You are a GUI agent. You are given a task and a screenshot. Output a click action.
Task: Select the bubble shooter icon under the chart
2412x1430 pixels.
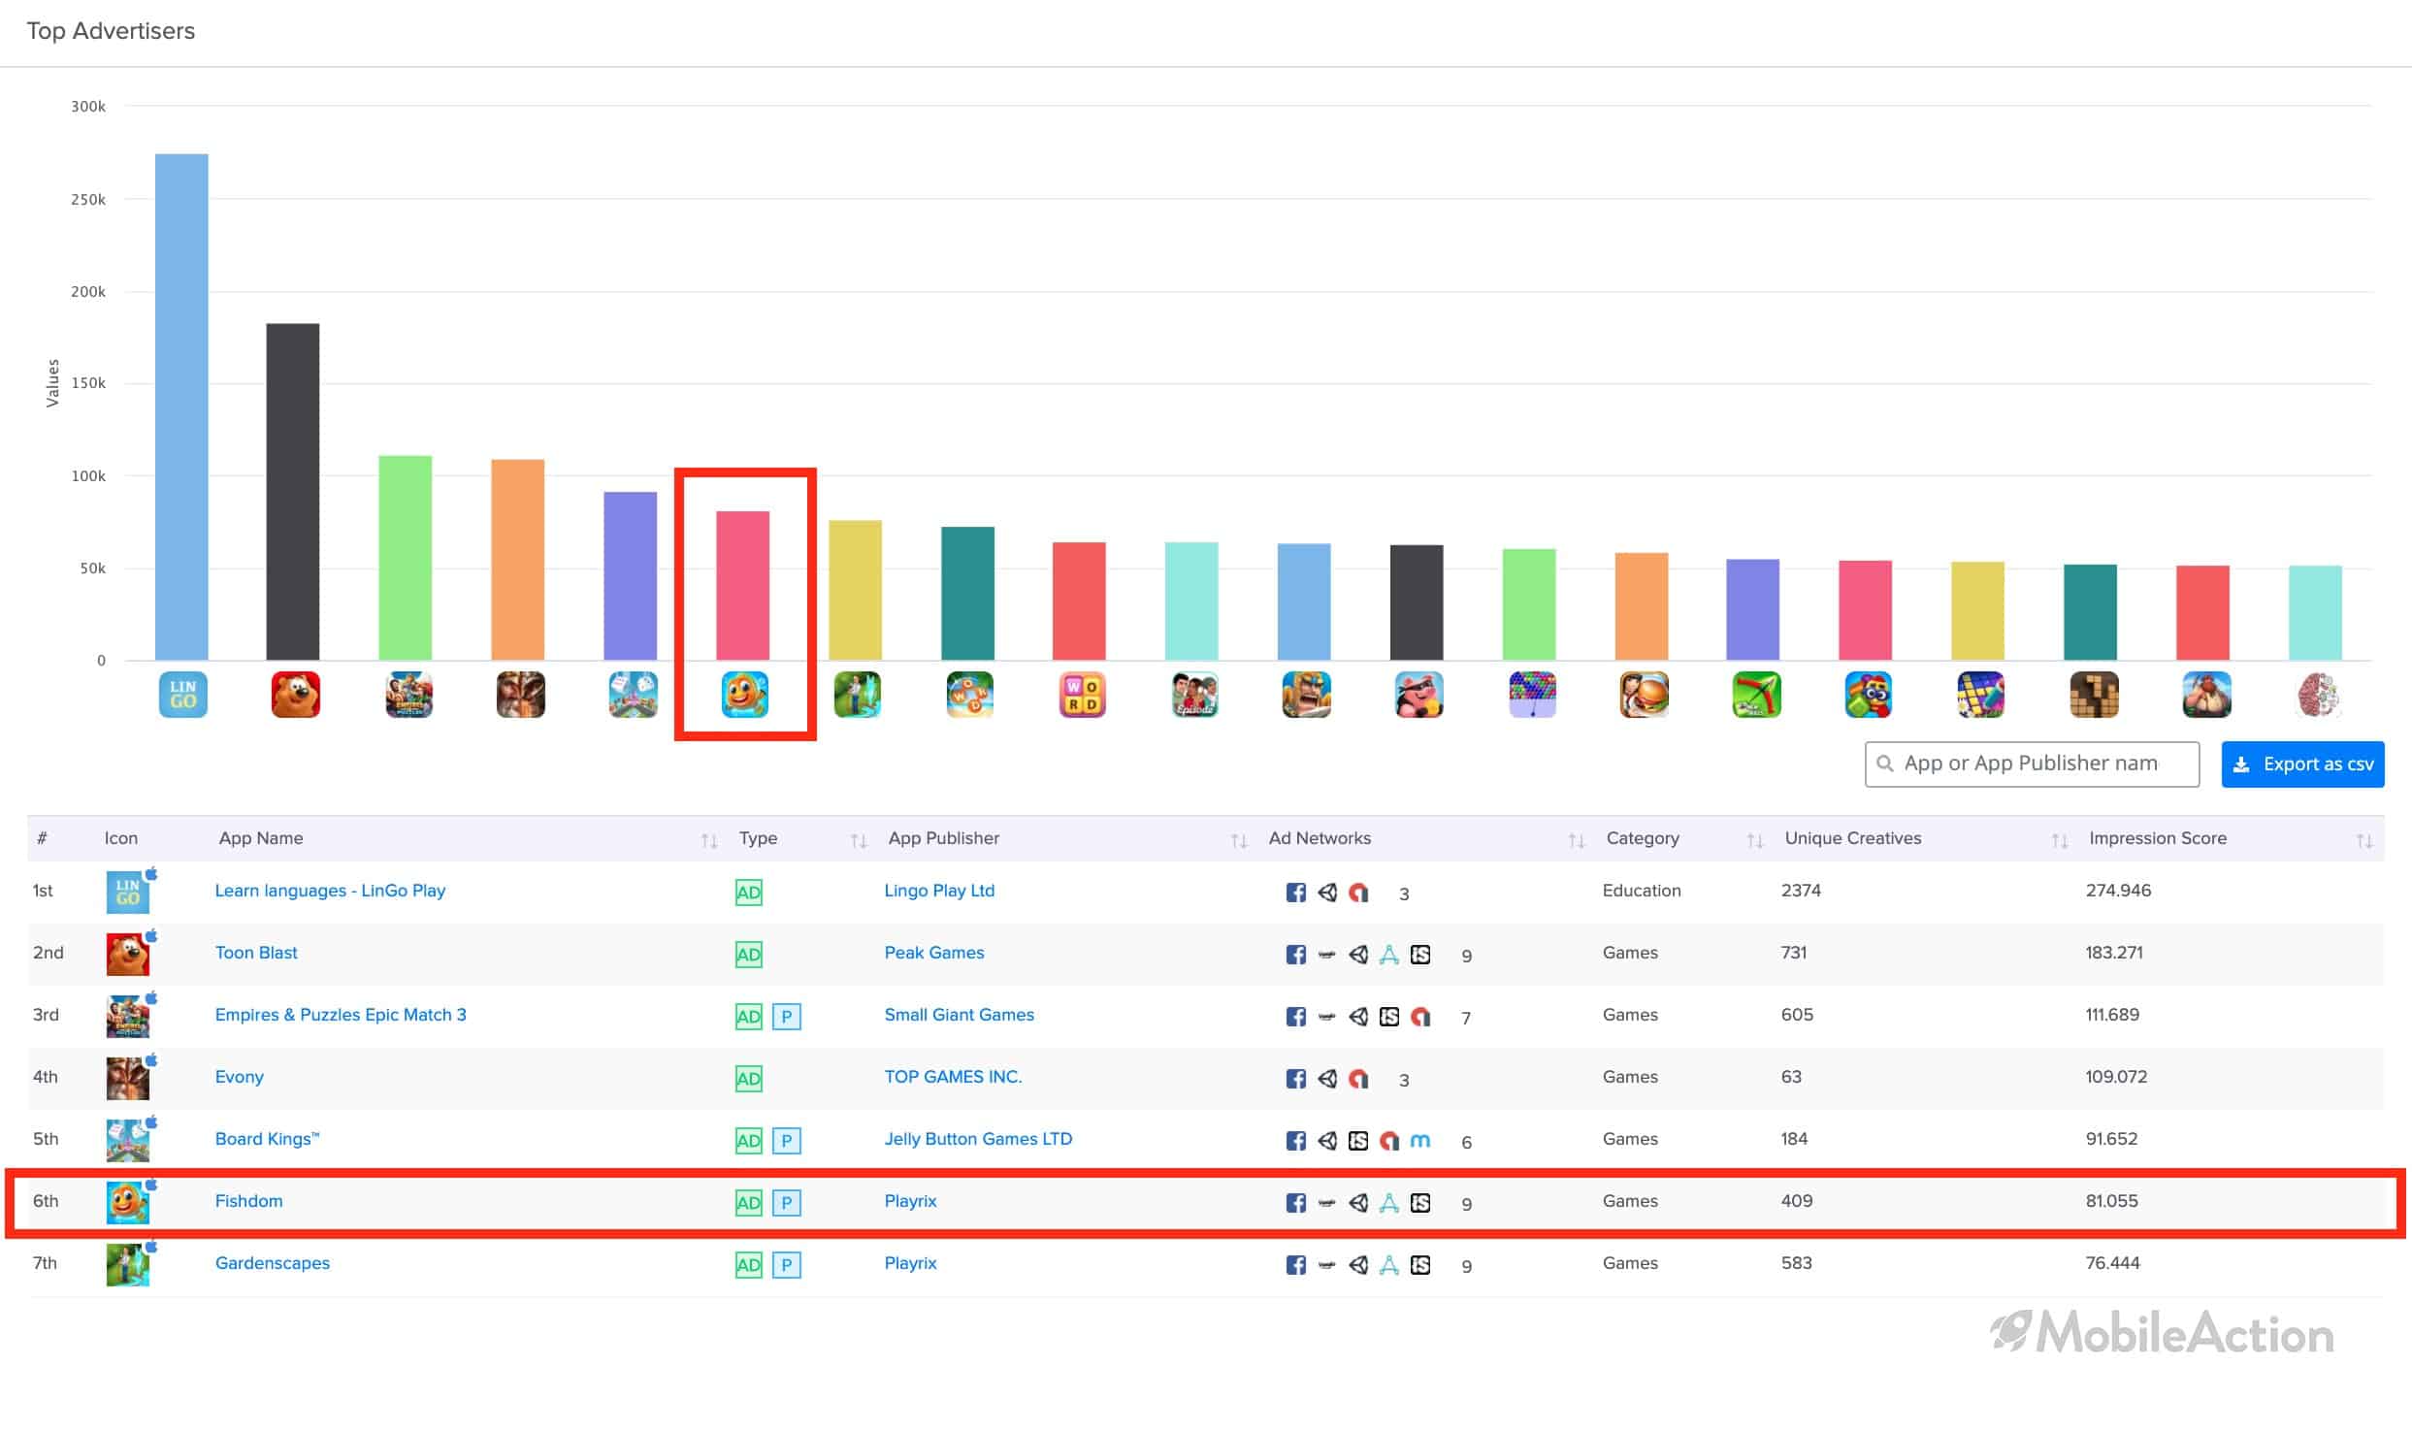coord(1532,695)
